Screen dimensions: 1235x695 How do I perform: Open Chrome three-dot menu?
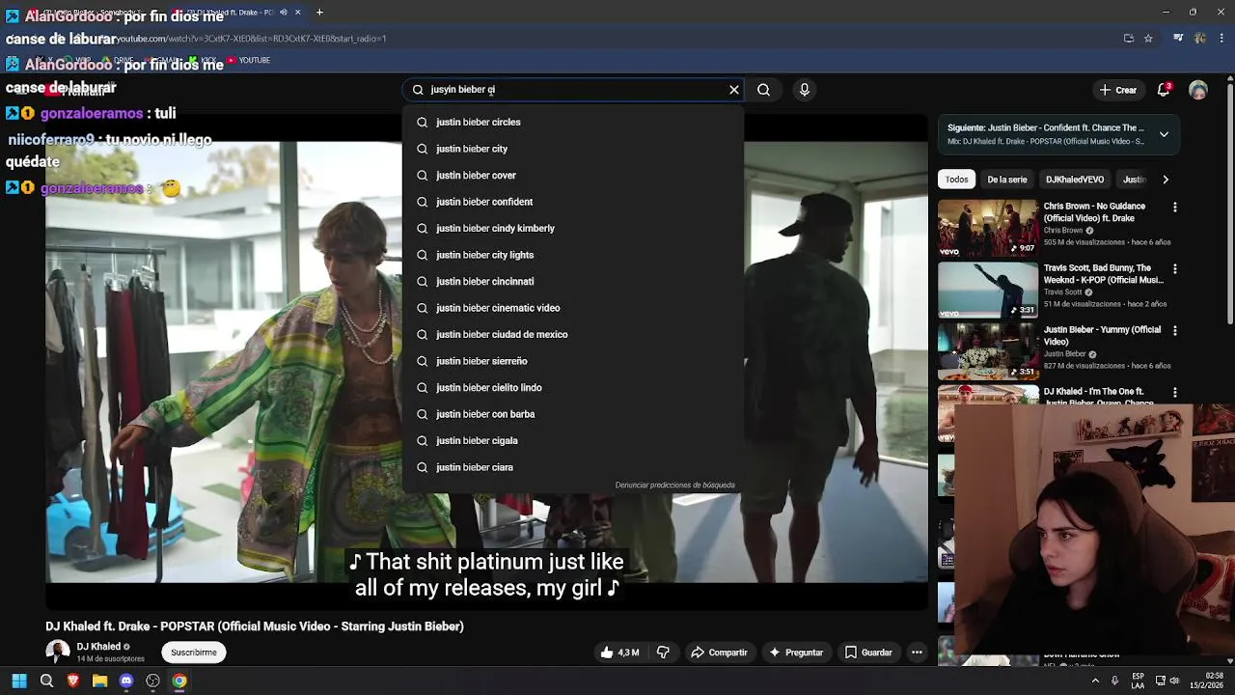(x=1221, y=39)
